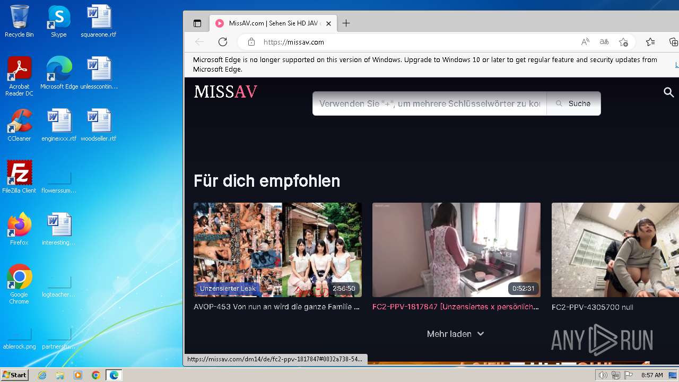
Task: Open the volume control in system tray
Action: click(x=603, y=375)
